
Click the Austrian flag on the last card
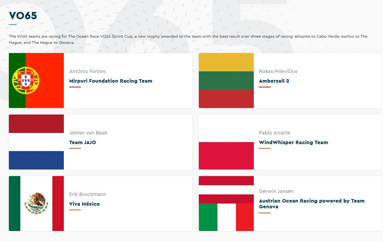click(226, 189)
